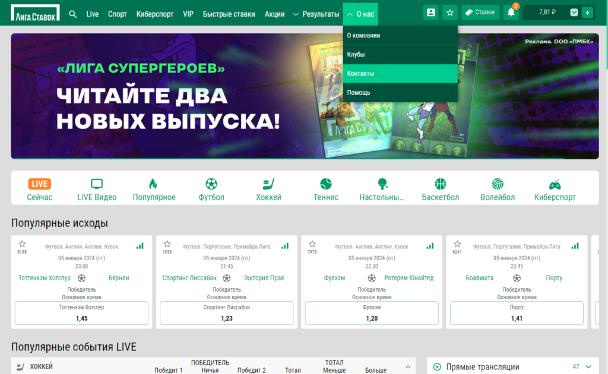Choose the Теннис category
The image size is (608, 374).
click(x=326, y=189)
